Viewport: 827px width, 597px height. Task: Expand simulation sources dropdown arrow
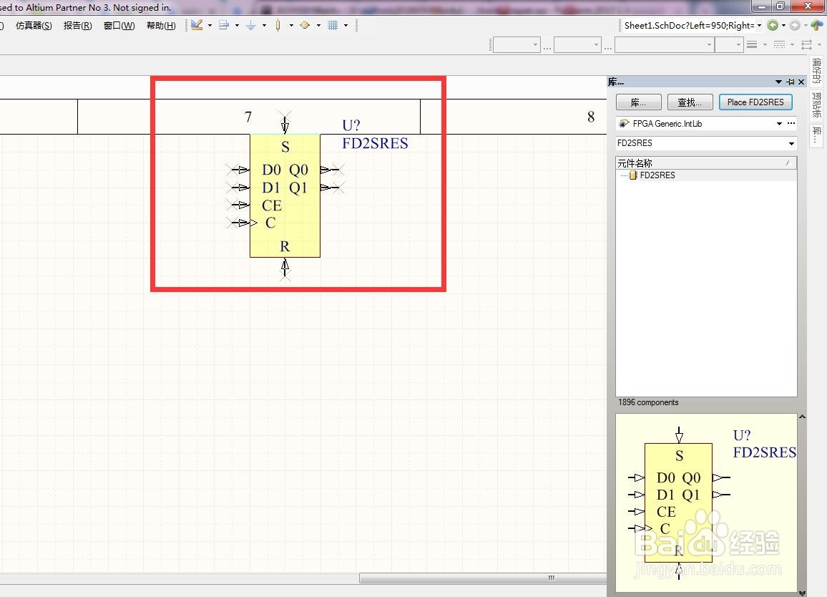coord(318,25)
